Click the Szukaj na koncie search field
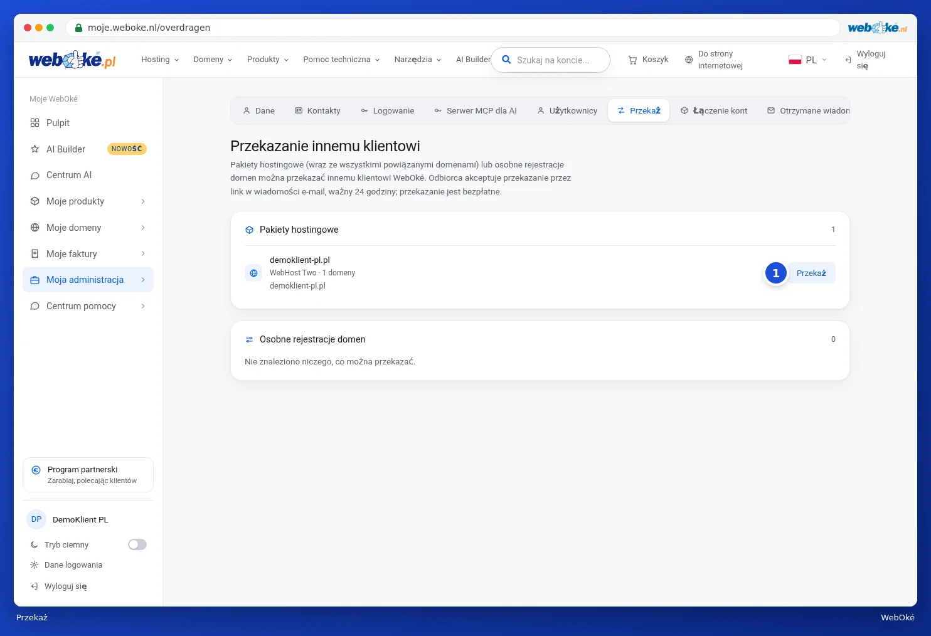 [551, 60]
